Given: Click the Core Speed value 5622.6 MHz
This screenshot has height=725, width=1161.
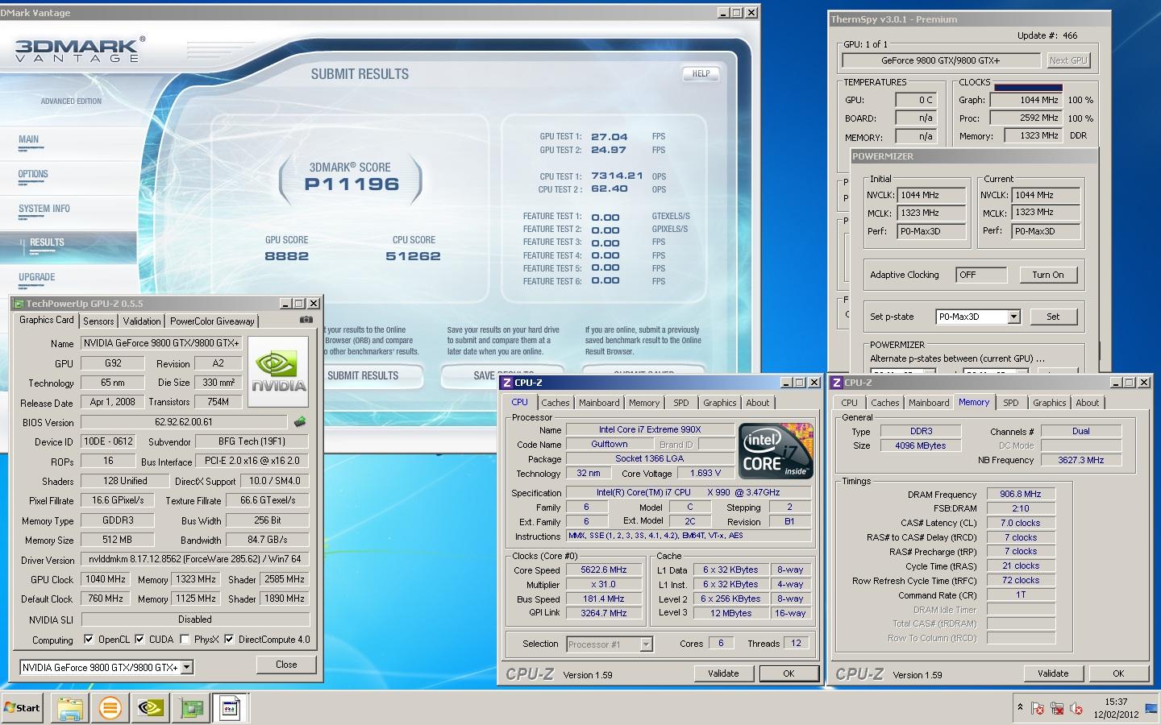Looking at the screenshot, I should (x=604, y=570).
